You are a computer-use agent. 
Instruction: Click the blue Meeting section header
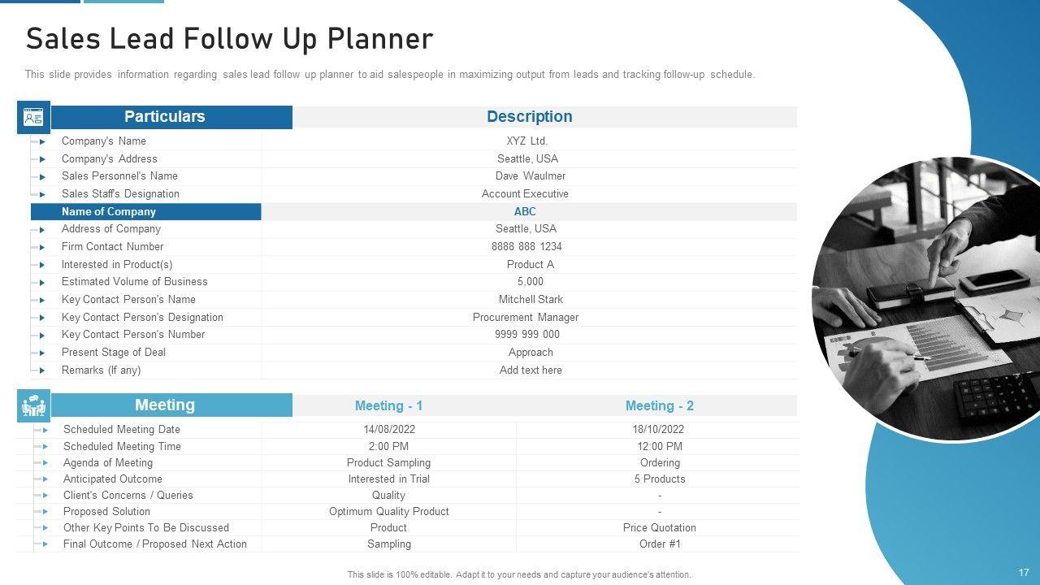(x=164, y=405)
